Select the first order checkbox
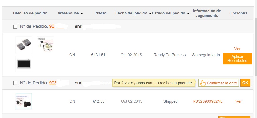257x118 pixels. pos(15,27)
